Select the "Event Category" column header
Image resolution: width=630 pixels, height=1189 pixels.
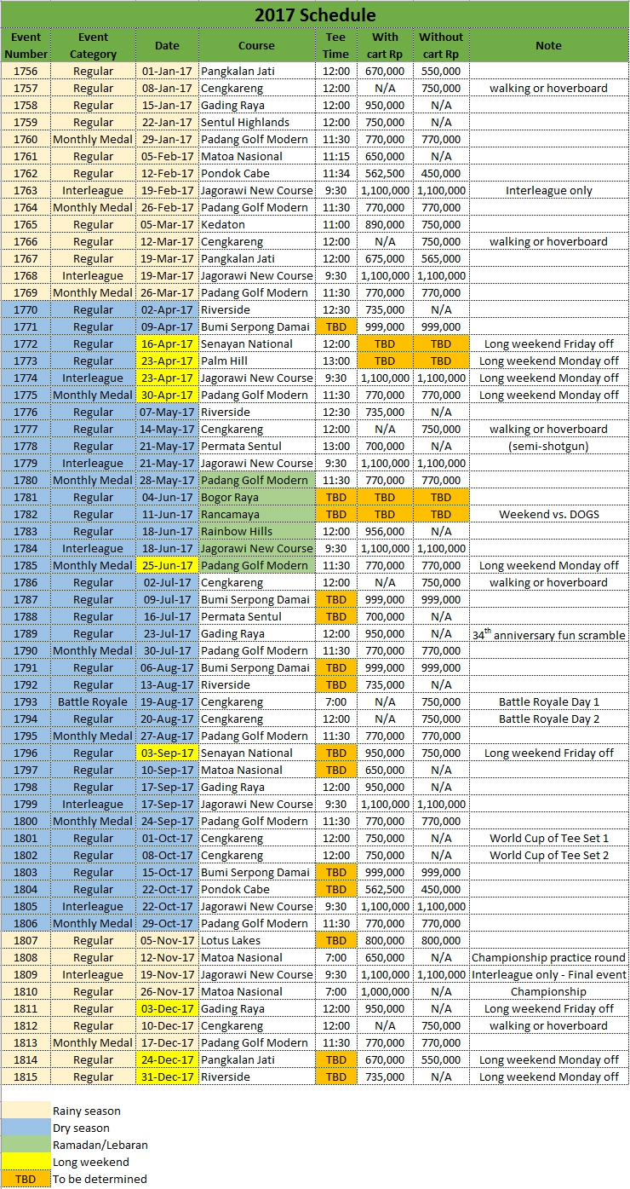pyautogui.click(x=93, y=45)
